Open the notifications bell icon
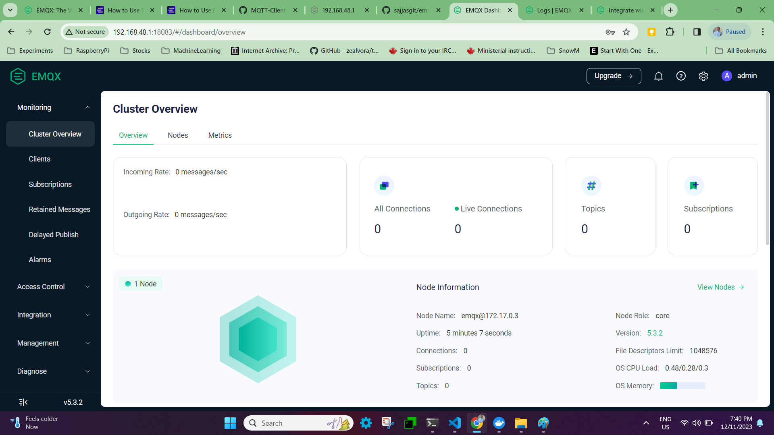This screenshot has width=774, height=435. point(659,76)
